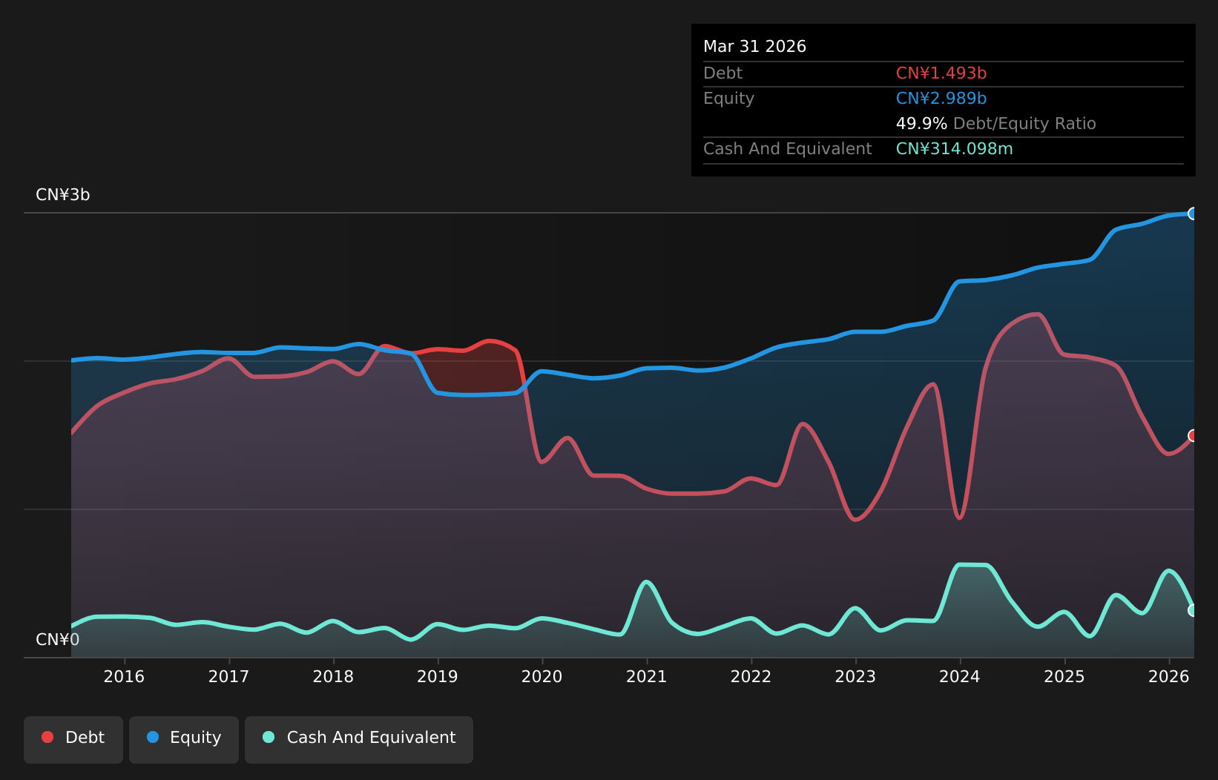Click the 2022 x-axis label
Image resolution: width=1218 pixels, height=780 pixels.
pos(751,676)
